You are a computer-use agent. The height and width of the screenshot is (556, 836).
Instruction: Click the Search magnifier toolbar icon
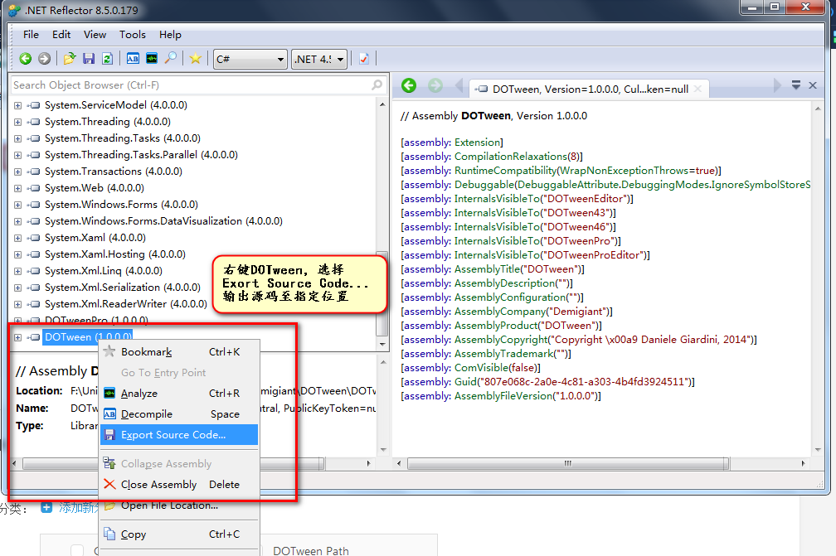point(171,58)
